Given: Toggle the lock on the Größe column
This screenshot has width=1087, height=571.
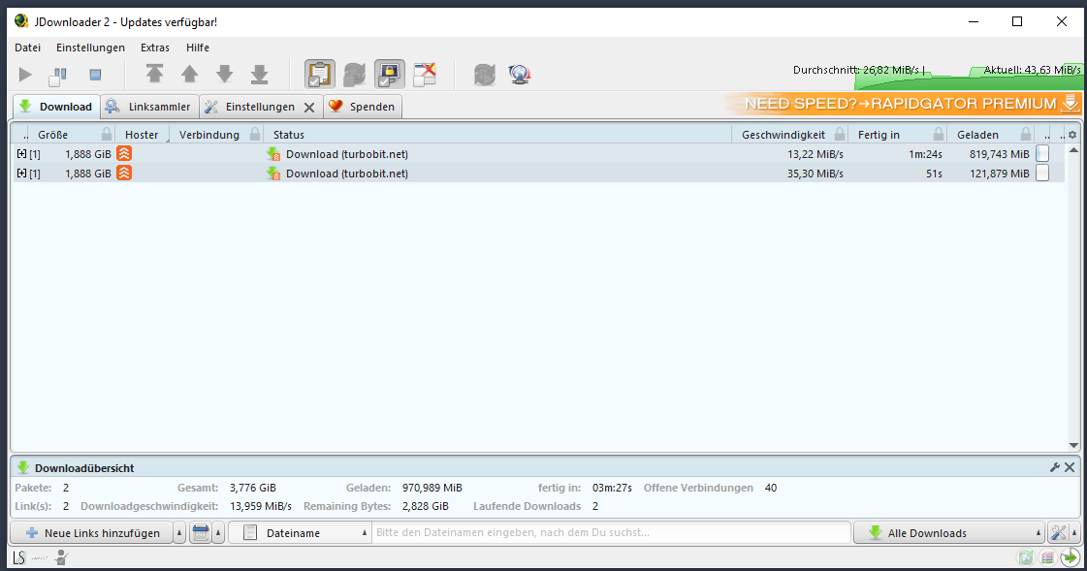Looking at the screenshot, I should pos(106,135).
